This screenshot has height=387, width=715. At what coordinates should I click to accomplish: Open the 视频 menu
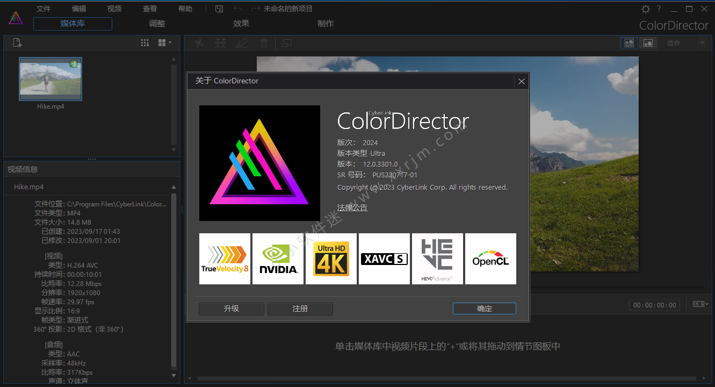[114, 9]
